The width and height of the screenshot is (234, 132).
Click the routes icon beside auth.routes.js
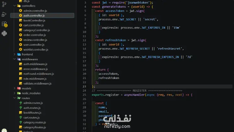point(20,108)
